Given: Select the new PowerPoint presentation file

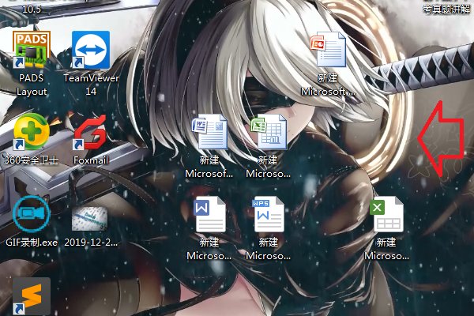Looking at the screenshot, I should click(x=328, y=50).
